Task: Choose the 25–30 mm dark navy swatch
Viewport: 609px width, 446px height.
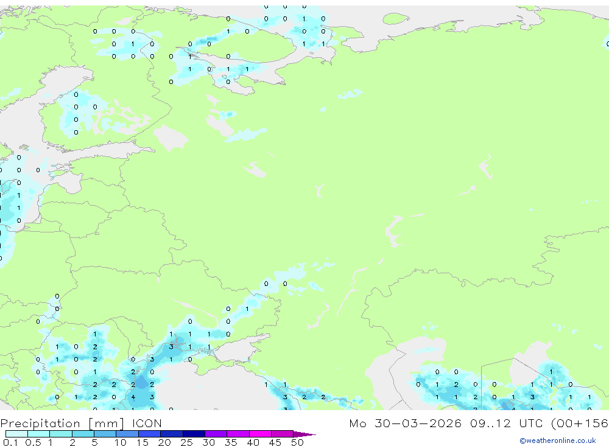Action: [x=194, y=434]
